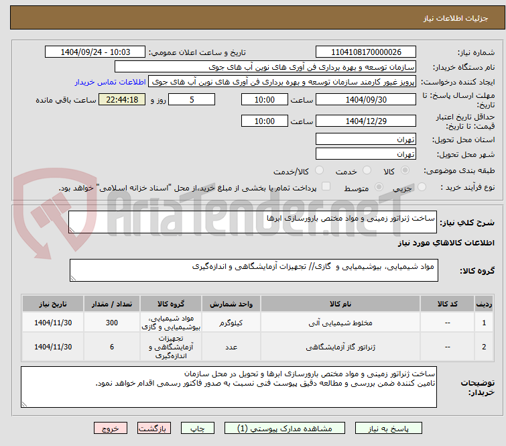Click the توضیحات خریدار text area
Screen dimensions: 506x446
click(229, 387)
